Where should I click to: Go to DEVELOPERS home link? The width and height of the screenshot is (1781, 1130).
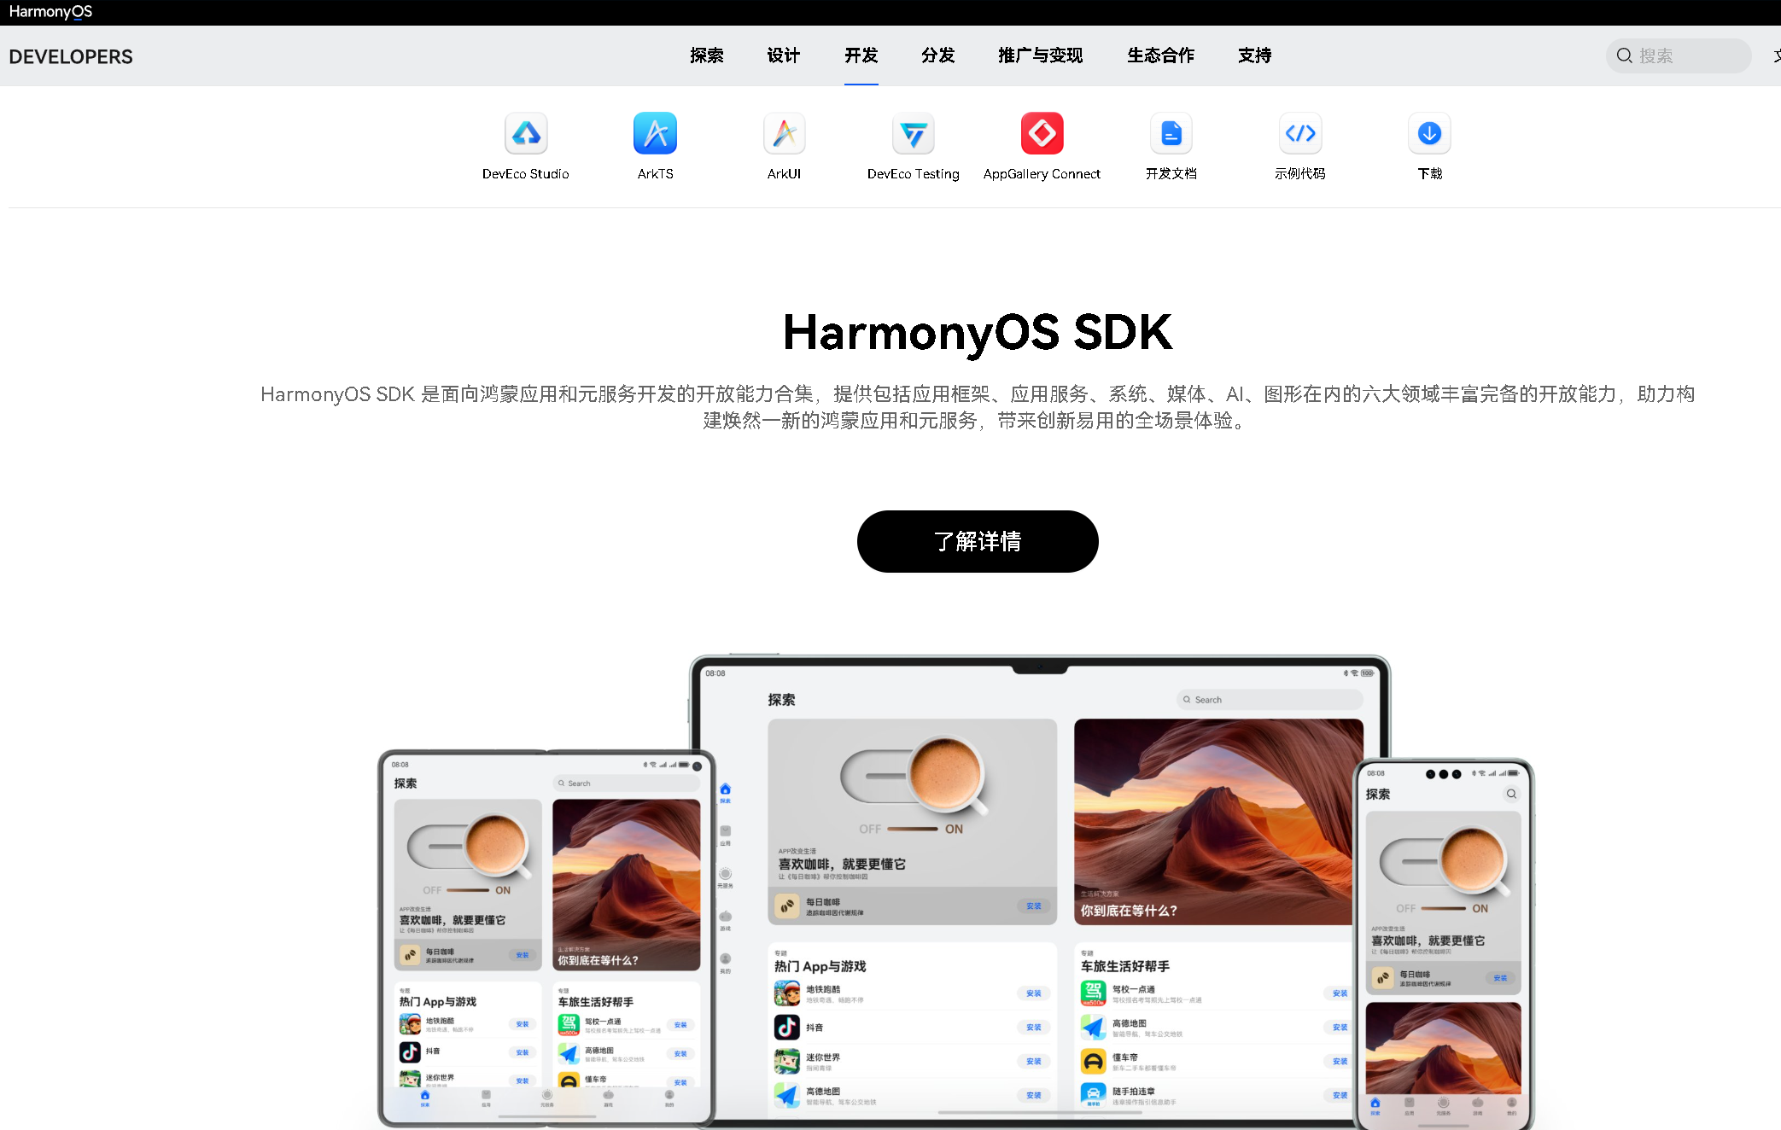pos(71,56)
